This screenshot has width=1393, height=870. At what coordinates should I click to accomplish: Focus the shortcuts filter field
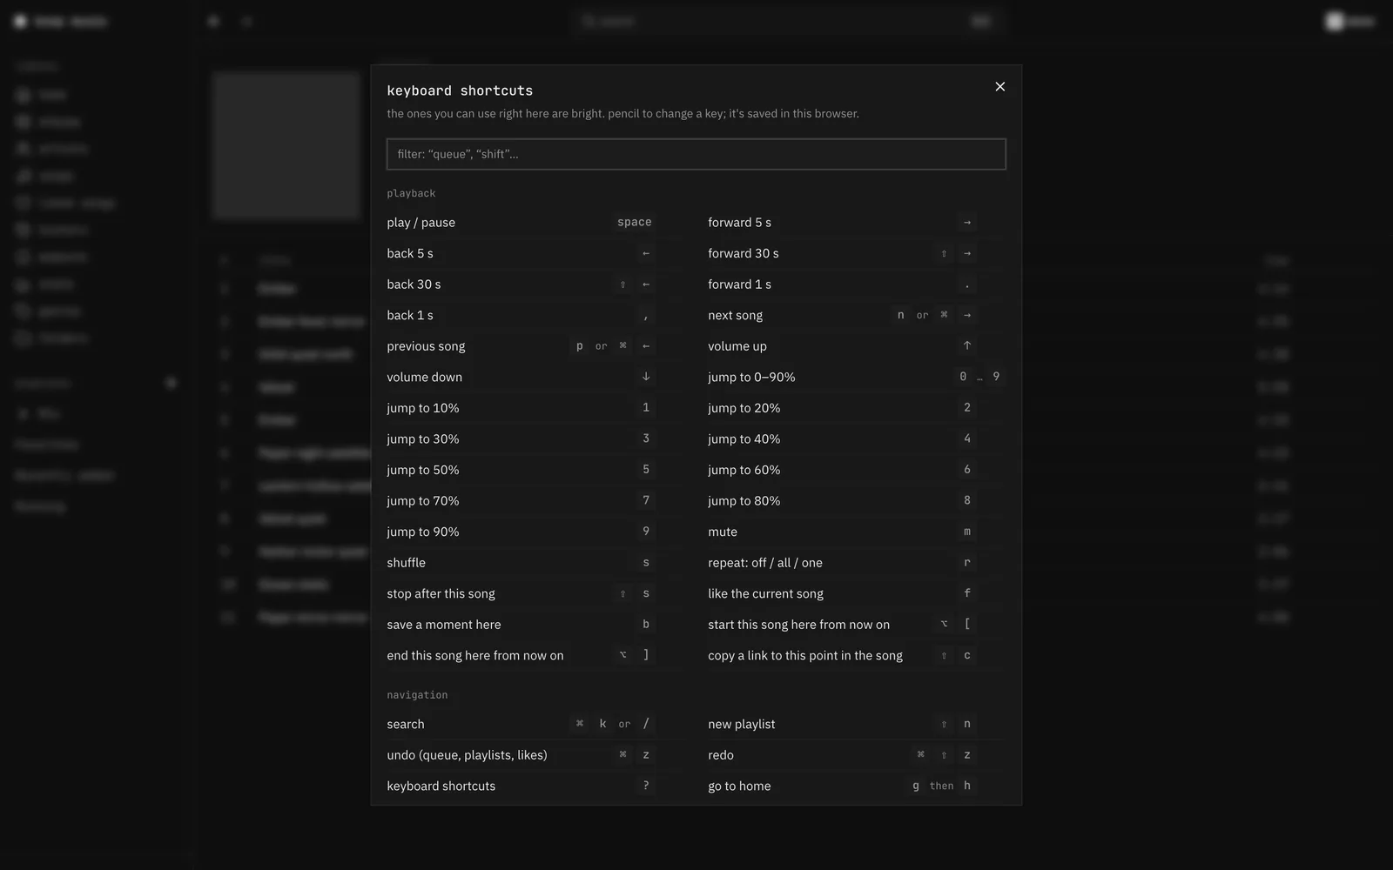(696, 154)
